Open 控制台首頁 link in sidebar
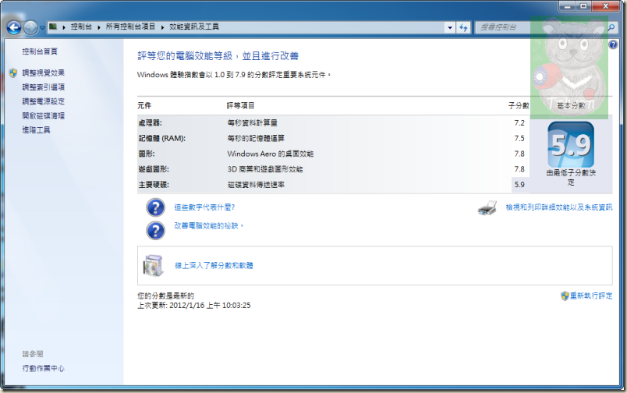Viewport: 627px width, 393px height. [40, 51]
